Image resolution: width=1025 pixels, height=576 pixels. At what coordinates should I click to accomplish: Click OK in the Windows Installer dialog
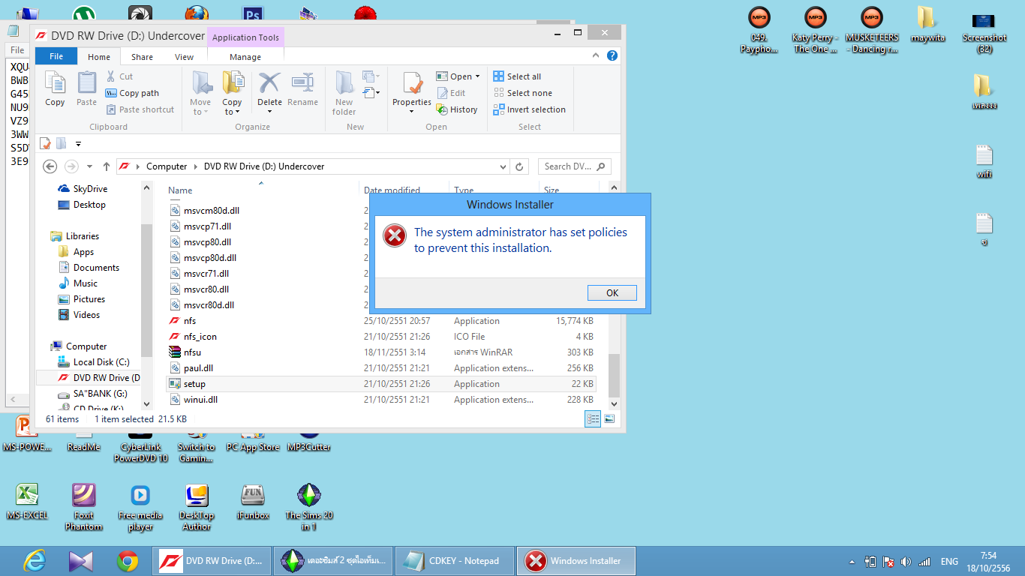(x=612, y=292)
